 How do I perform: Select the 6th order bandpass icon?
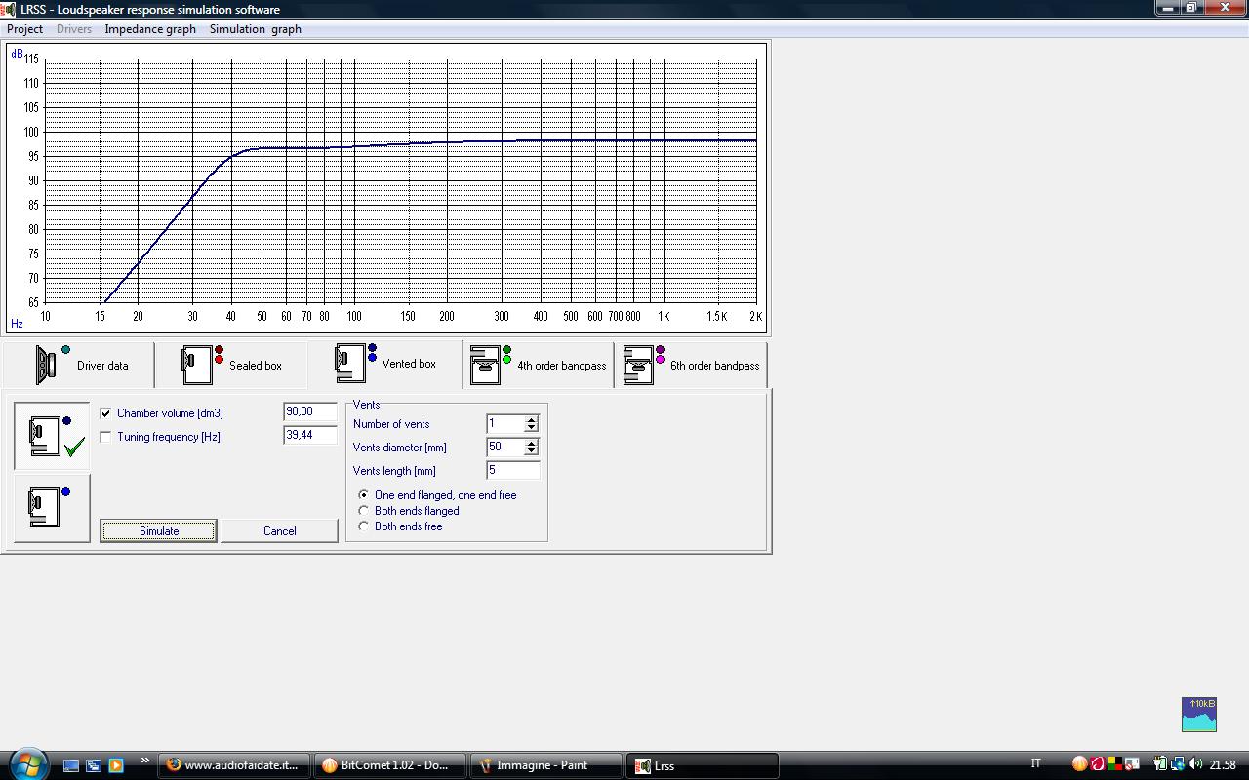(638, 365)
